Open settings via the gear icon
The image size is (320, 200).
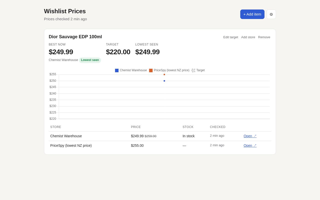pyautogui.click(x=271, y=14)
